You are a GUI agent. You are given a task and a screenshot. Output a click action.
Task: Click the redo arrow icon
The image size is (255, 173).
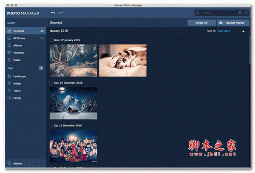click(x=61, y=13)
